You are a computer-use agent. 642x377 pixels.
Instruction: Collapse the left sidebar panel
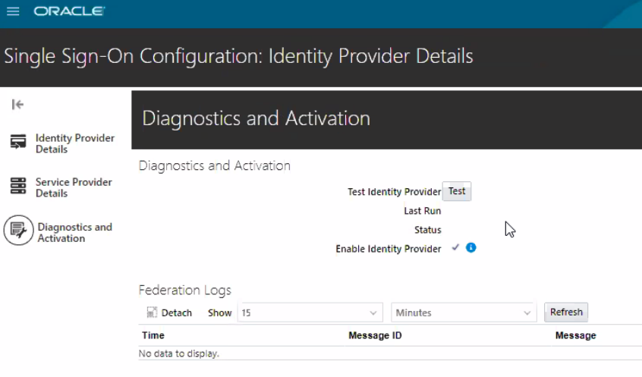17,105
